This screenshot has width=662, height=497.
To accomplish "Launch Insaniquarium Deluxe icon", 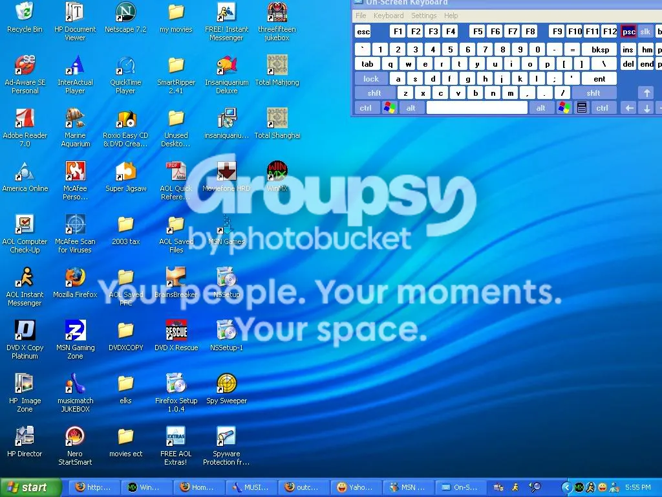I will [227, 74].
